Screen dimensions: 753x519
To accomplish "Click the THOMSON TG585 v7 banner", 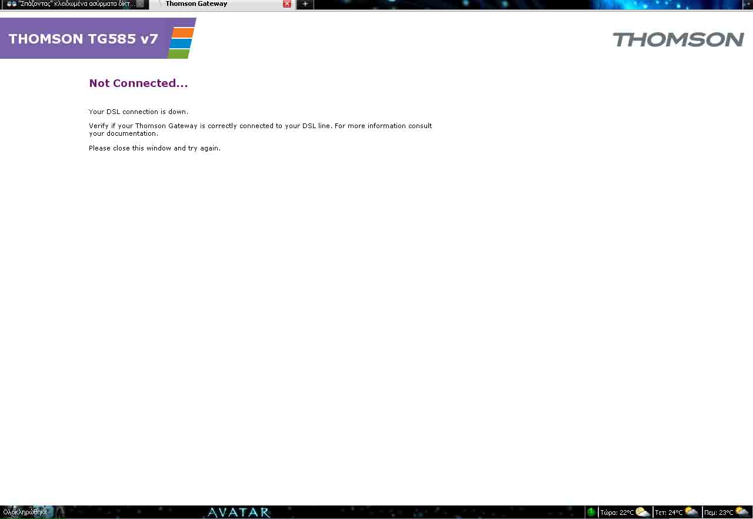I will (98, 38).
